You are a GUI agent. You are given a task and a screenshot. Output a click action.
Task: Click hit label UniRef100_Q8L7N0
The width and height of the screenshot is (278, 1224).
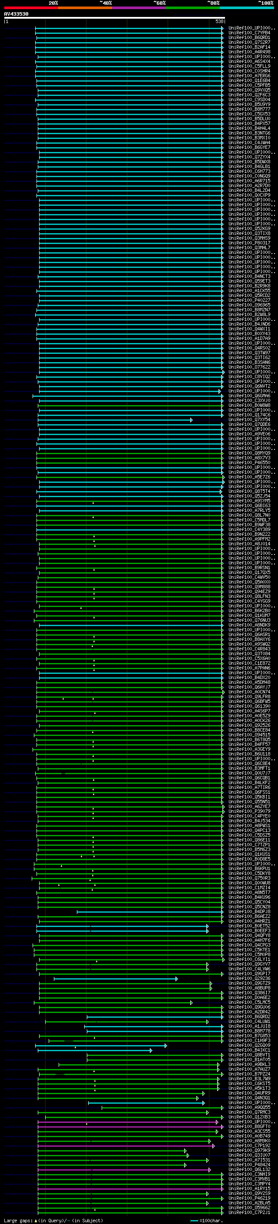[249, 515]
